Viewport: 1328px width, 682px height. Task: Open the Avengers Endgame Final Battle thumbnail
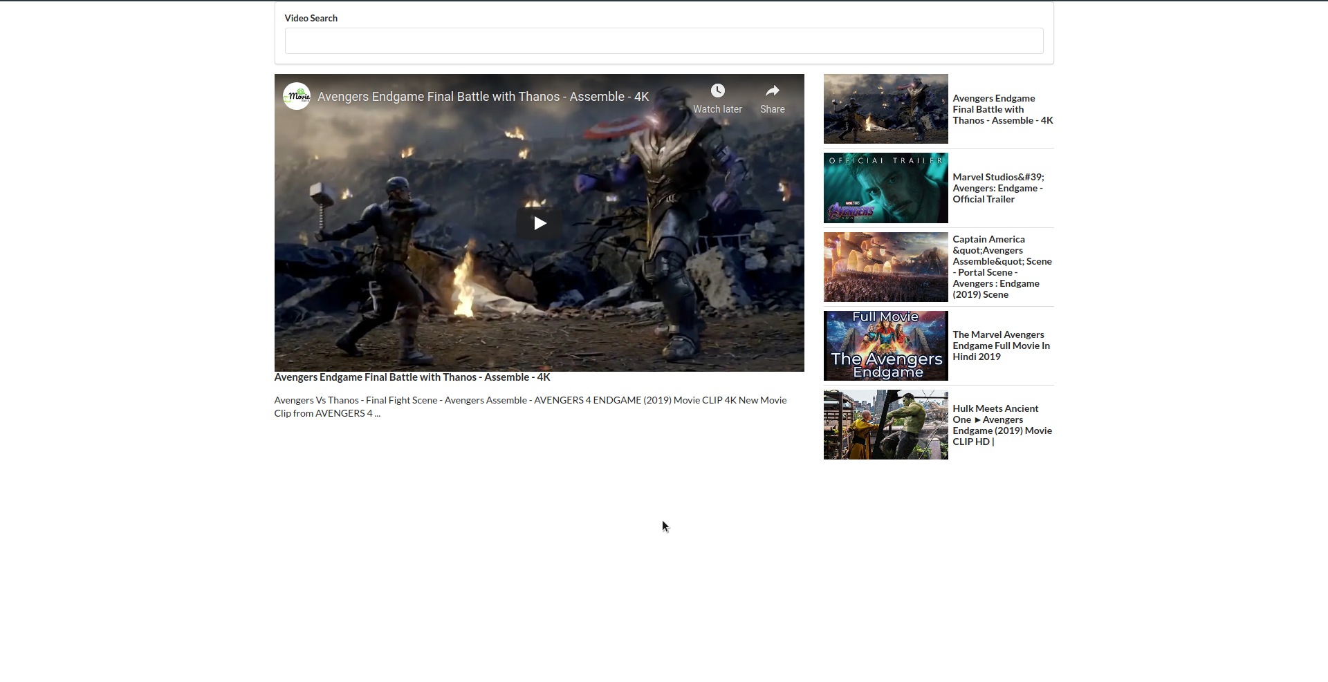[885, 108]
